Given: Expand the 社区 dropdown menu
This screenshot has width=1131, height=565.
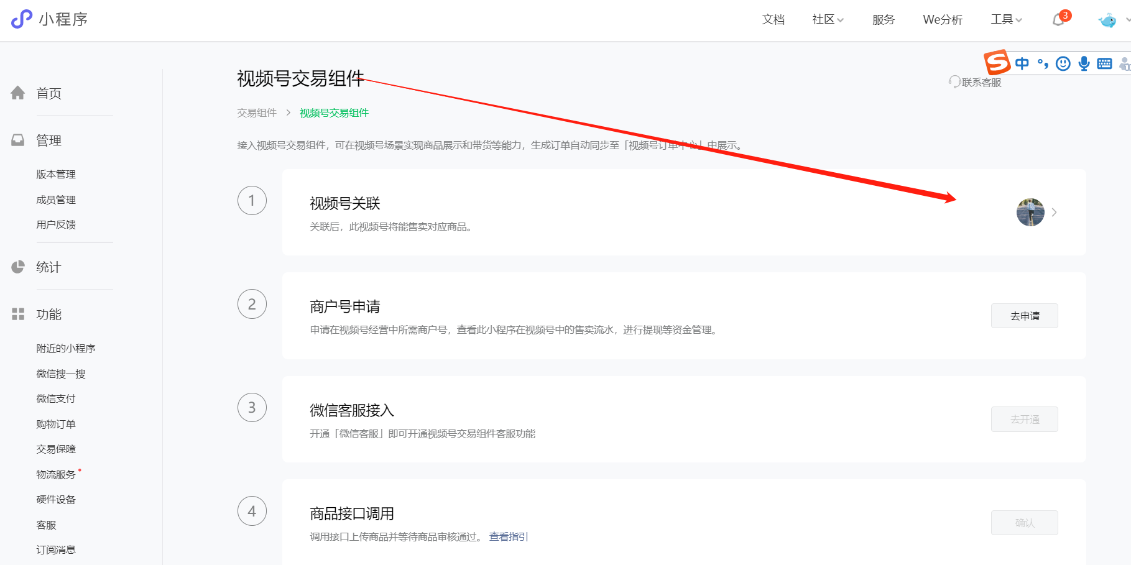Looking at the screenshot, I should [x=828, y=20].
